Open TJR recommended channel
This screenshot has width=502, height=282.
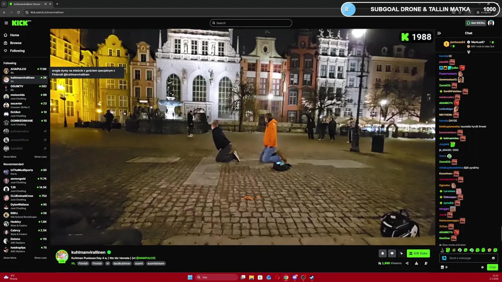tap(25, 189)
